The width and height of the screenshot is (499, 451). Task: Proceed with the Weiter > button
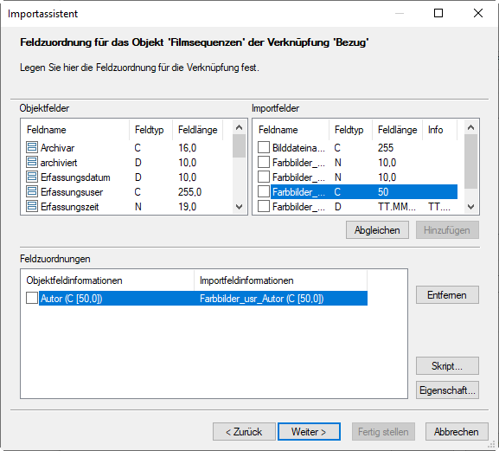click(309, 432)
